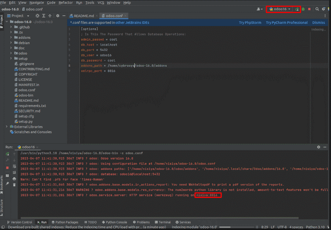Expand the odoo folder arrow
The width and height of the screenshot is (331, 230).
pyautogui.click(x=11, y=53)
